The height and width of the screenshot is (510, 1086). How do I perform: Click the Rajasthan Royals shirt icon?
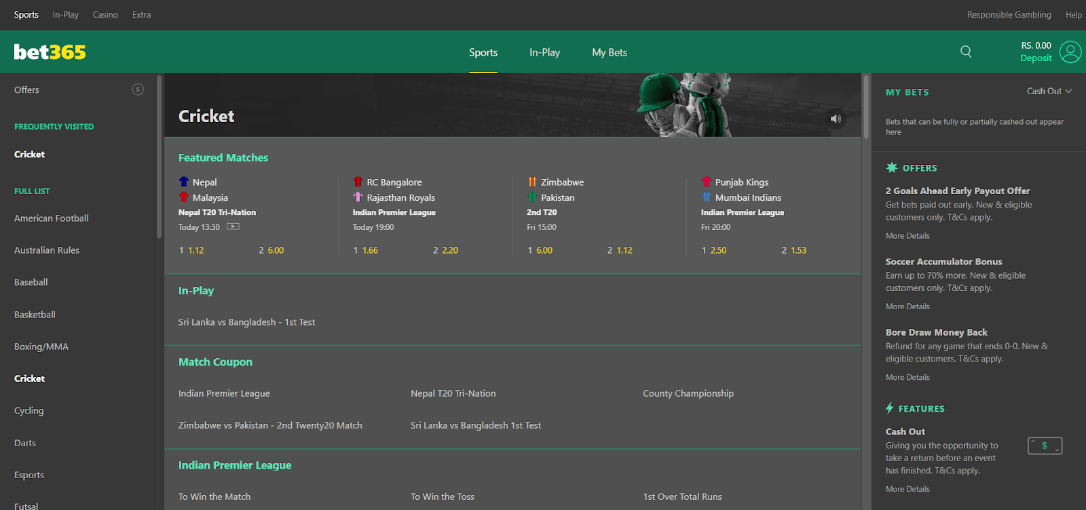[x=358, y=197]
